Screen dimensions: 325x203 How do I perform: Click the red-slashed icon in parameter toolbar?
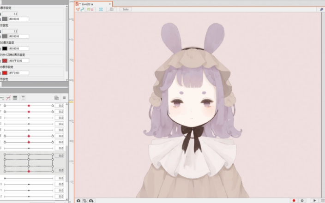pyautogui.click(x=8, y=98)
